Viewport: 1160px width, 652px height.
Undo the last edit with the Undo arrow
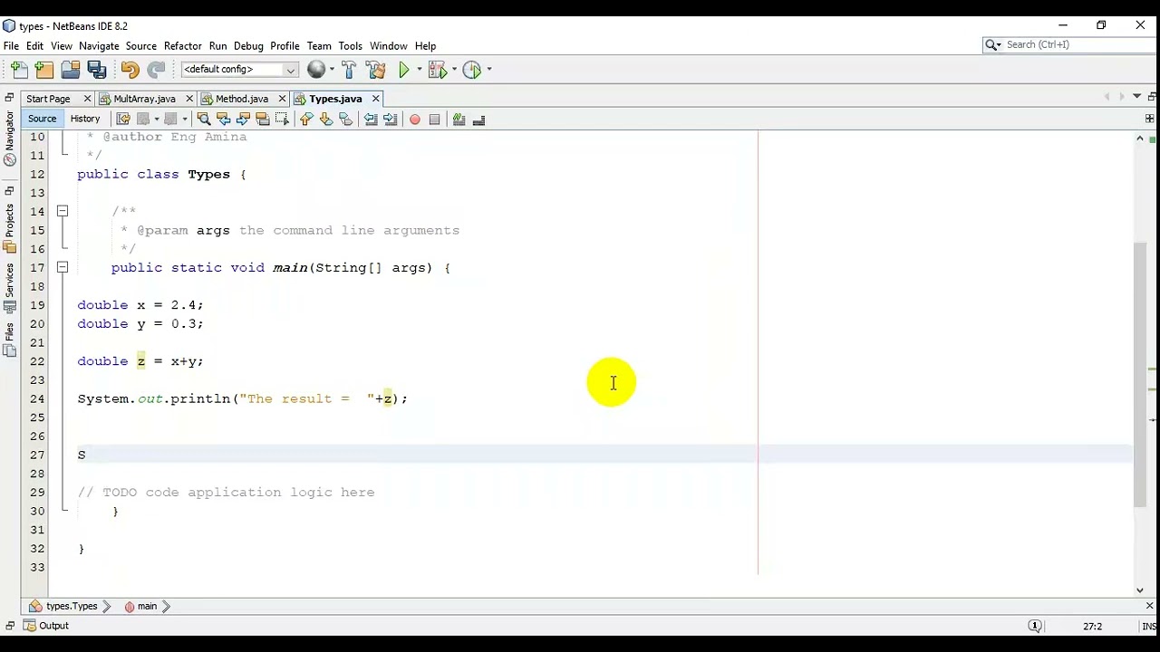tap(130, 70)
